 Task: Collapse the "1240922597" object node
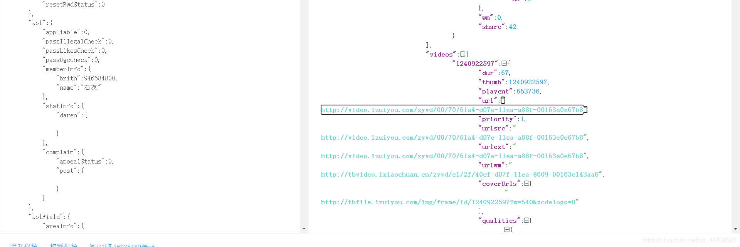click(x=504, y=63)
